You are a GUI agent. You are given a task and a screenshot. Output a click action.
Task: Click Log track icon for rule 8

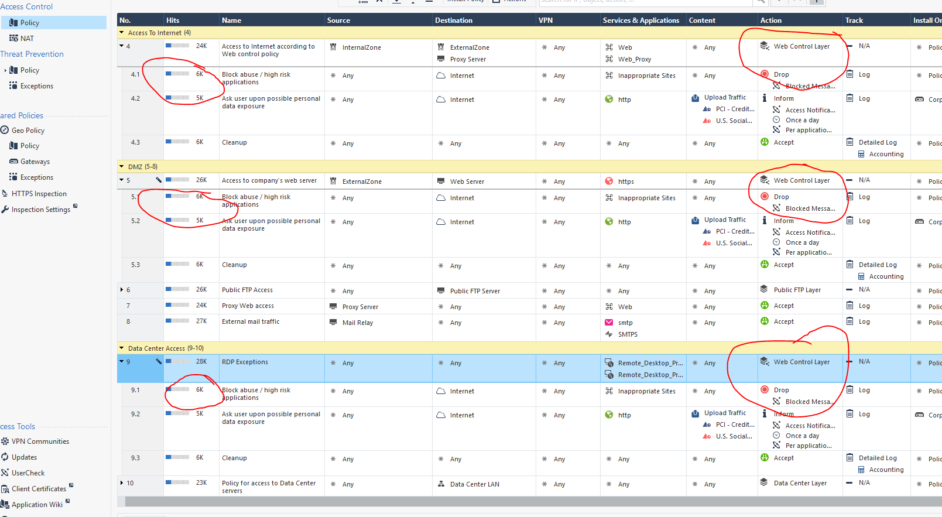(x=849, y=321)
